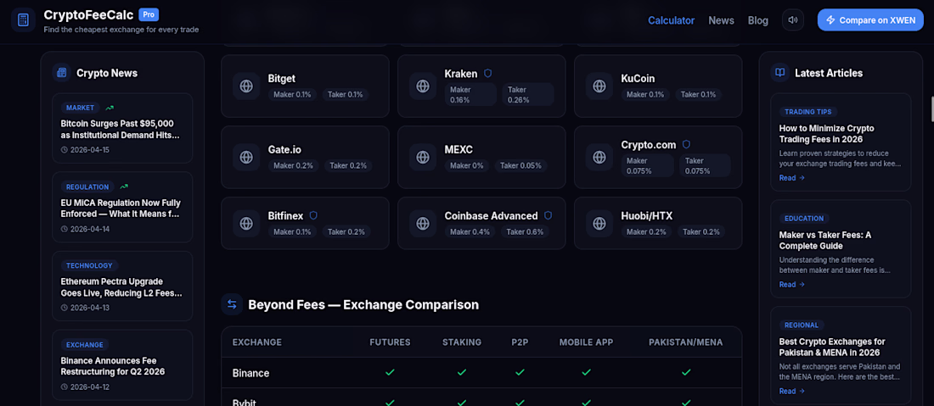
Task: Click the Bitget globe icon
Action: [x=246, y=86]
